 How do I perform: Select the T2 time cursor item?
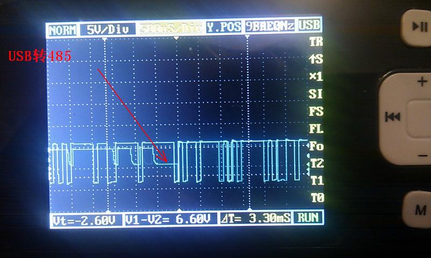[316, 163]
